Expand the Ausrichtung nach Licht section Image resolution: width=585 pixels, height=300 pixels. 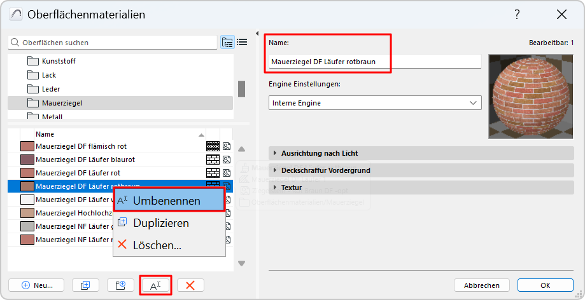[274, 153]
